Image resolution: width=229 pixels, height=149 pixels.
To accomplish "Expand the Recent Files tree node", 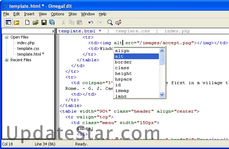I will tap(6, 60).
